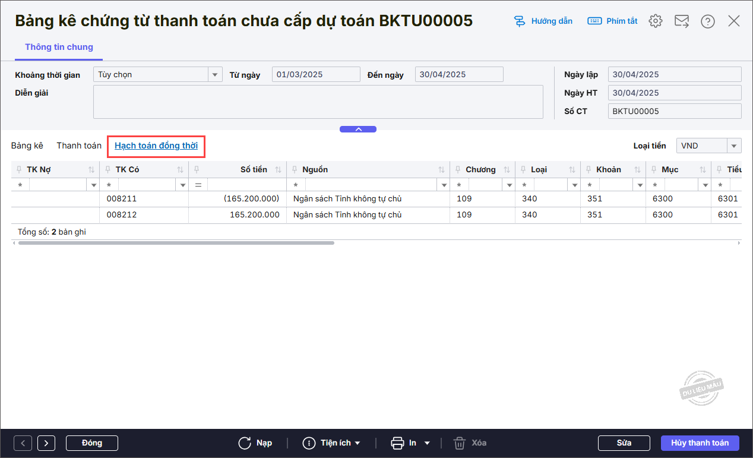This screenshot has width=753, height=458.
Task: Pin the TK Nợ column
Action: tap(19, 170)
